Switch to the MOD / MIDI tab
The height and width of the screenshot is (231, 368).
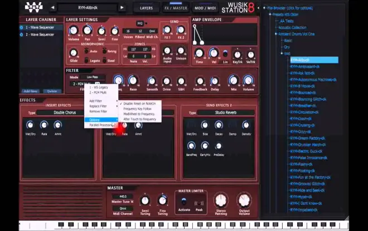point(205,8)
